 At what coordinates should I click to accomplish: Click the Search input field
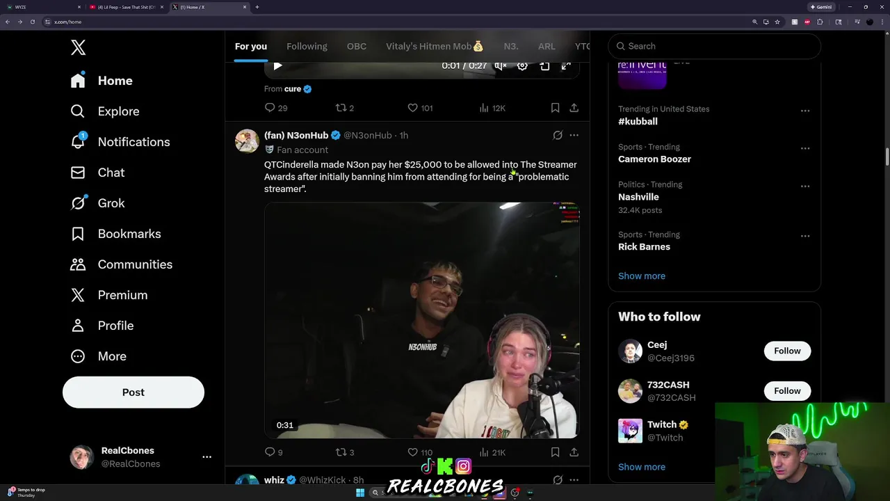click(x=714, y=46)
